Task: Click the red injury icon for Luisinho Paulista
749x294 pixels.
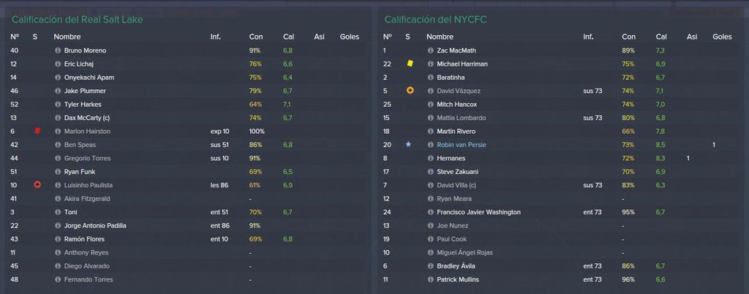Action: pos(37,185)
